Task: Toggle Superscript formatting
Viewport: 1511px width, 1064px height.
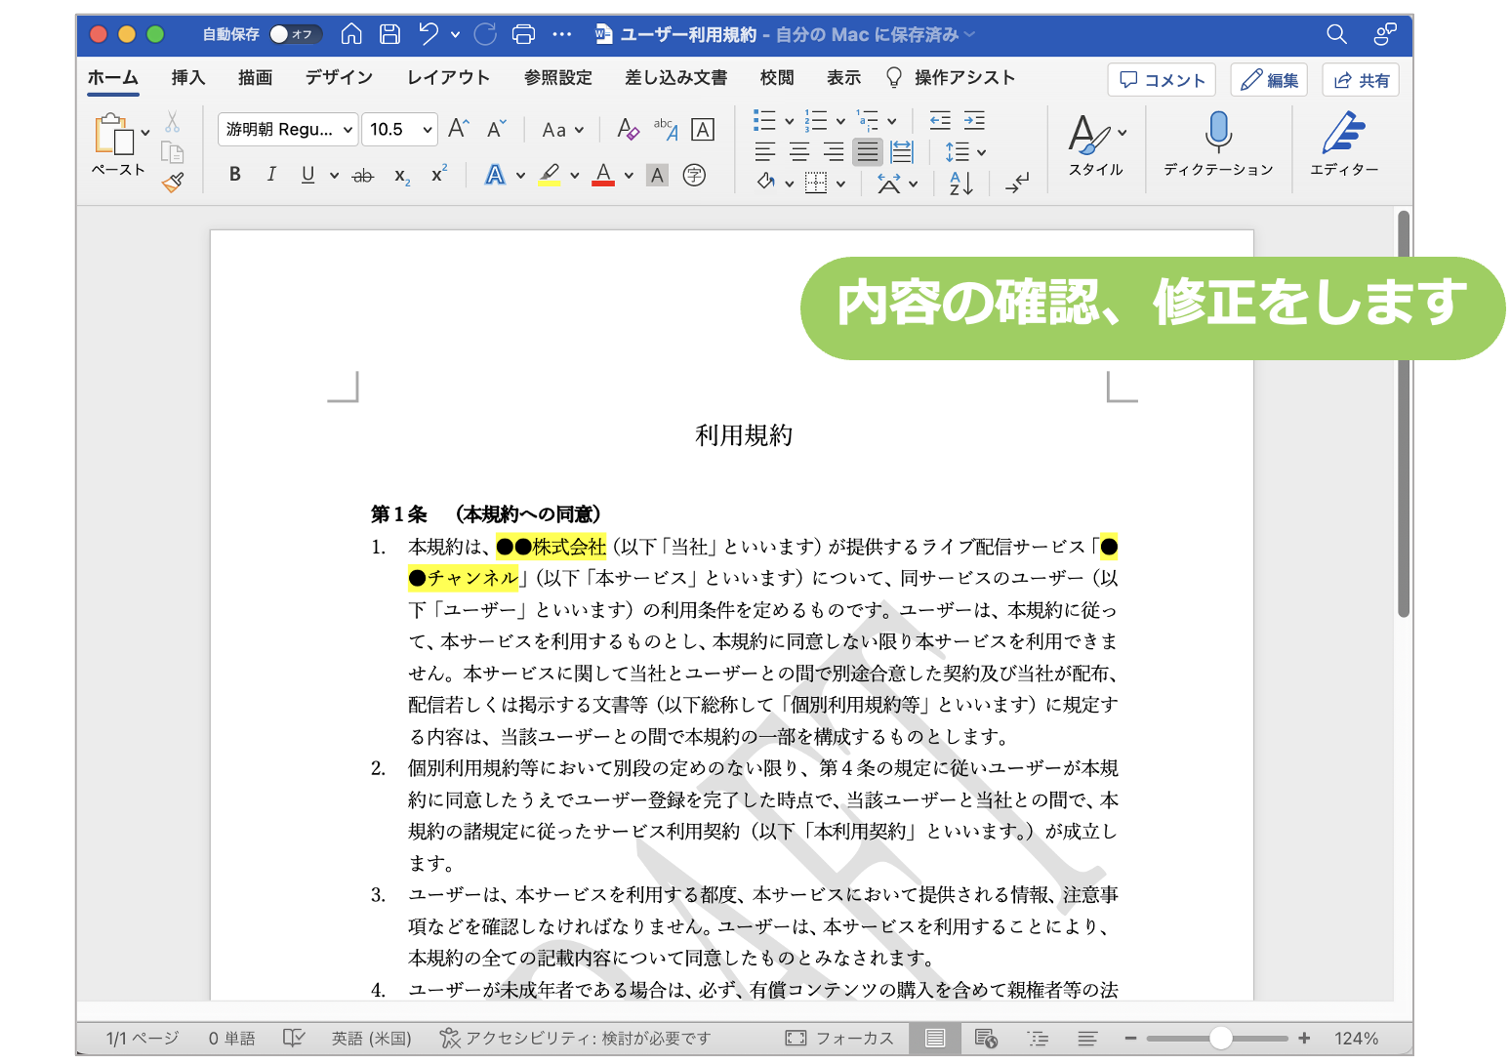Action: point(439,174)
